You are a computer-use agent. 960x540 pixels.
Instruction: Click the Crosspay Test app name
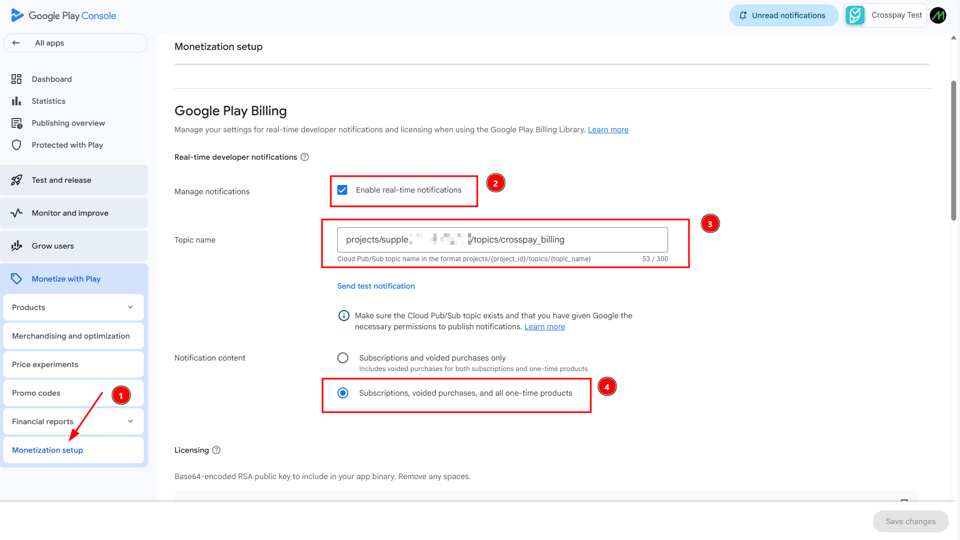896,15
